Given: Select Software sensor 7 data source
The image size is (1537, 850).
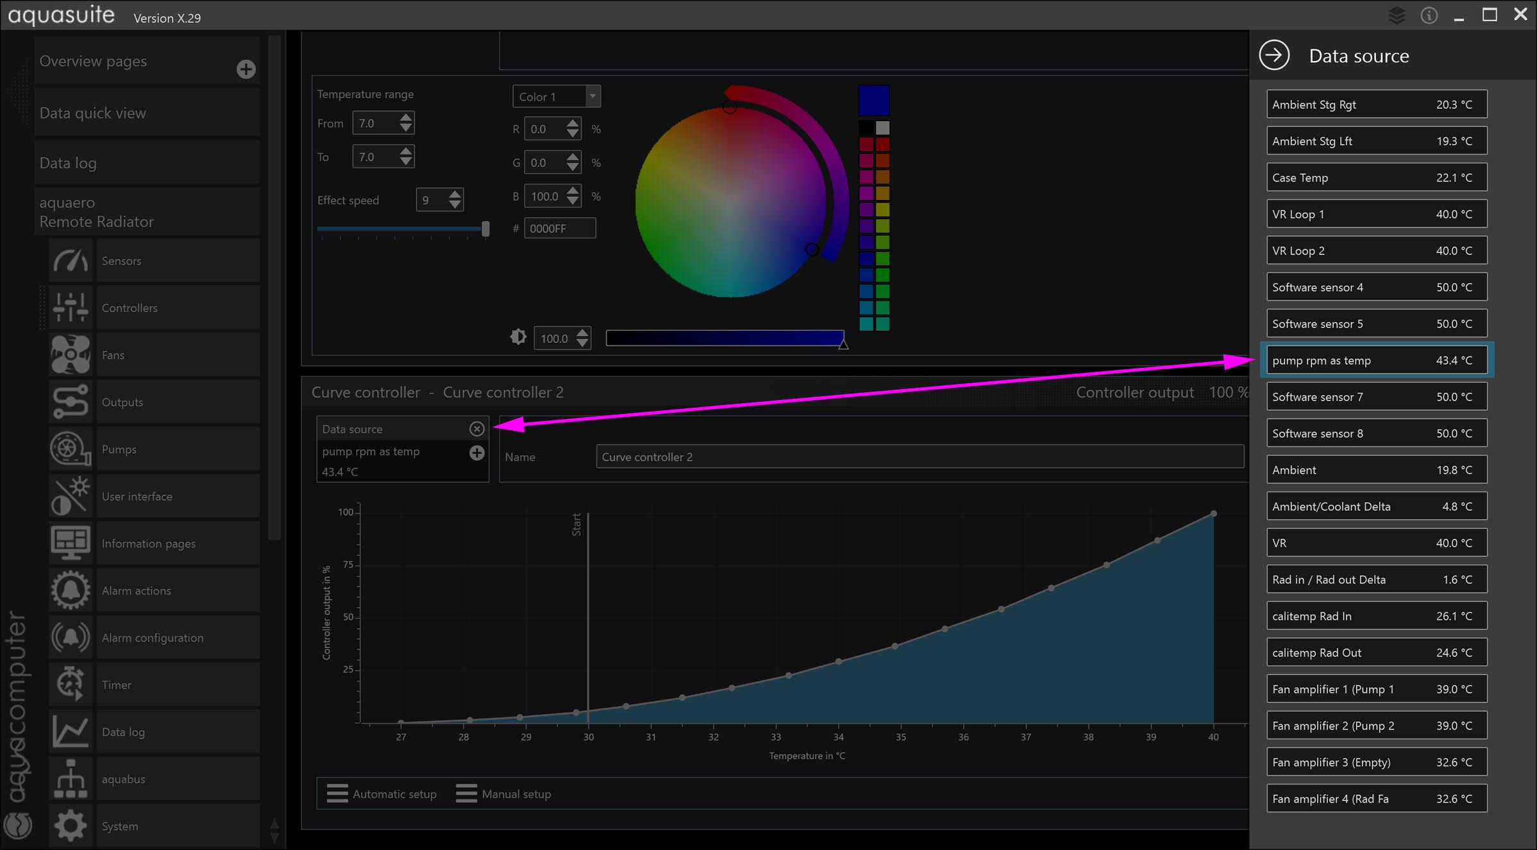Looking at the screenshot, I should click(x=1376, y=397).
